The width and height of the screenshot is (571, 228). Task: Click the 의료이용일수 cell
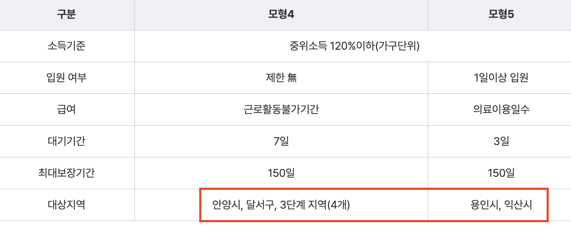pos(501,110)
